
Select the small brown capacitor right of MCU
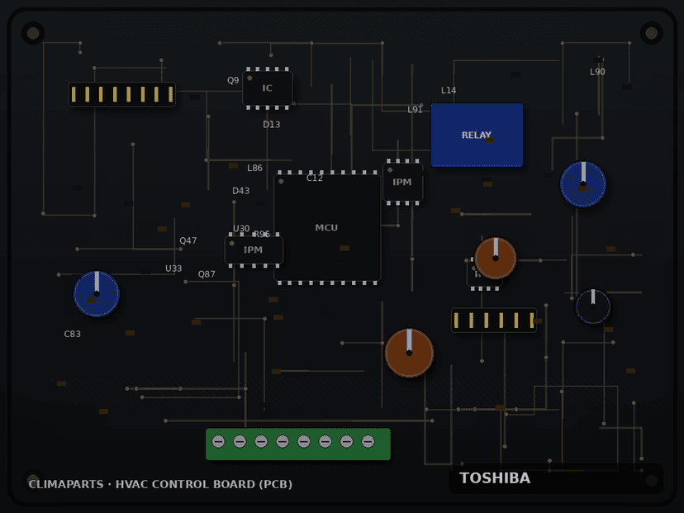tap(495, 259)
